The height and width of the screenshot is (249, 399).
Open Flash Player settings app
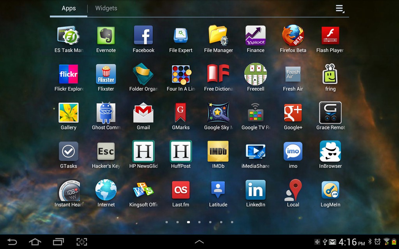330,35
